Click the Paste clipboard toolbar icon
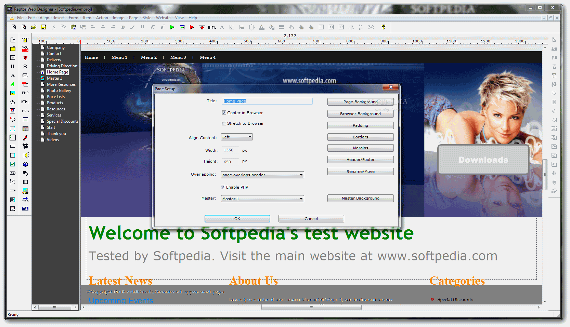This screenshot has height=327, width=570. [x=73, y=27]
